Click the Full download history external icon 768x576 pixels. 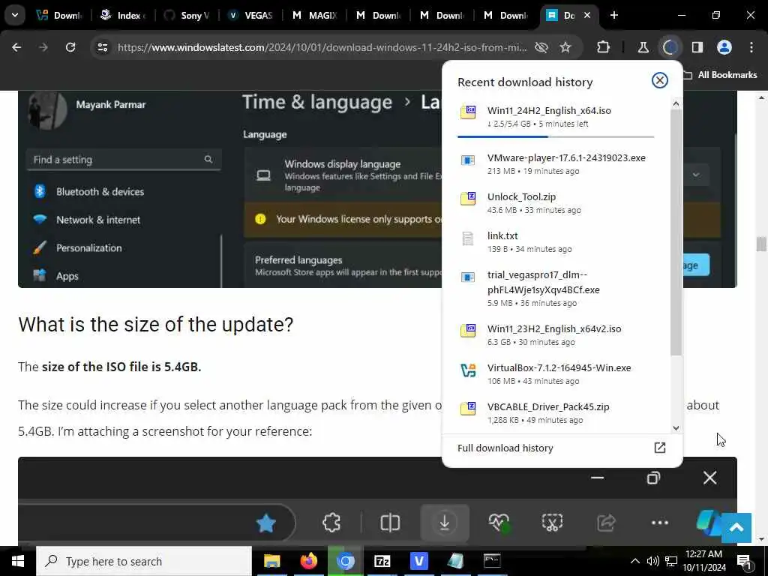pos(660,448)
